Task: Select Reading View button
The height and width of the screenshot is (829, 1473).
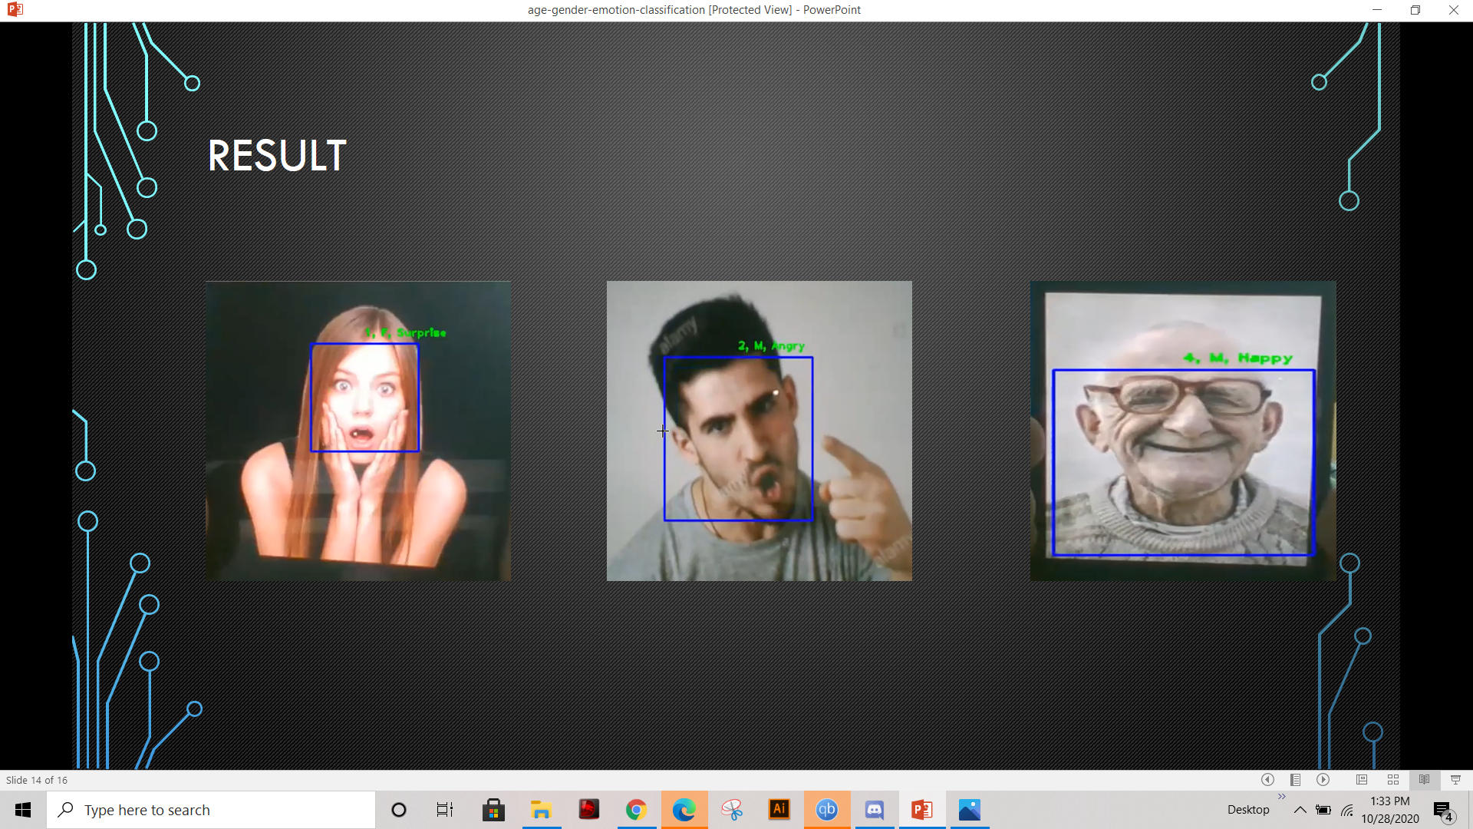Action: click(1425, 780)
